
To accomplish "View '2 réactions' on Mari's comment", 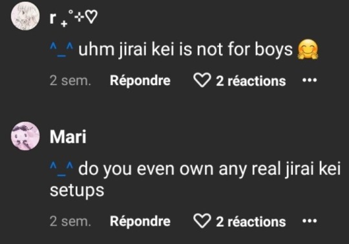I will point(251,222).
